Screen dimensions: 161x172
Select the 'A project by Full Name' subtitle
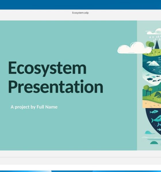pos(34,107)
